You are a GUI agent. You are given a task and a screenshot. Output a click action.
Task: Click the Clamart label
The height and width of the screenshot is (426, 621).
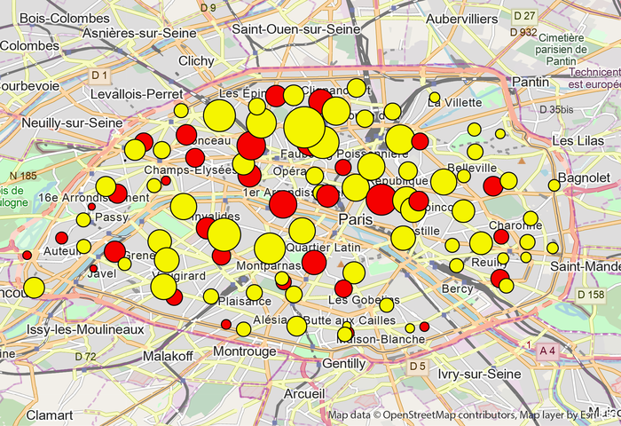(50, 414)
